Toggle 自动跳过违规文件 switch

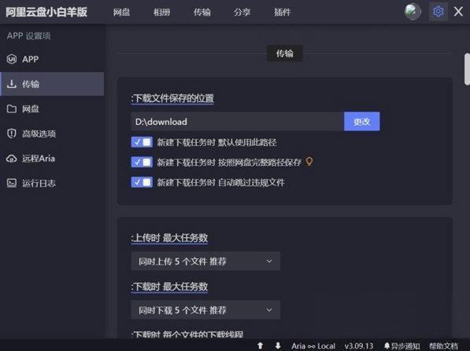142,182
